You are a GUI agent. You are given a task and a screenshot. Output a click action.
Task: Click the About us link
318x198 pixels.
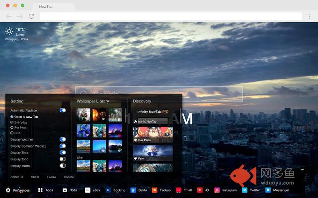(x=16, y=177)
